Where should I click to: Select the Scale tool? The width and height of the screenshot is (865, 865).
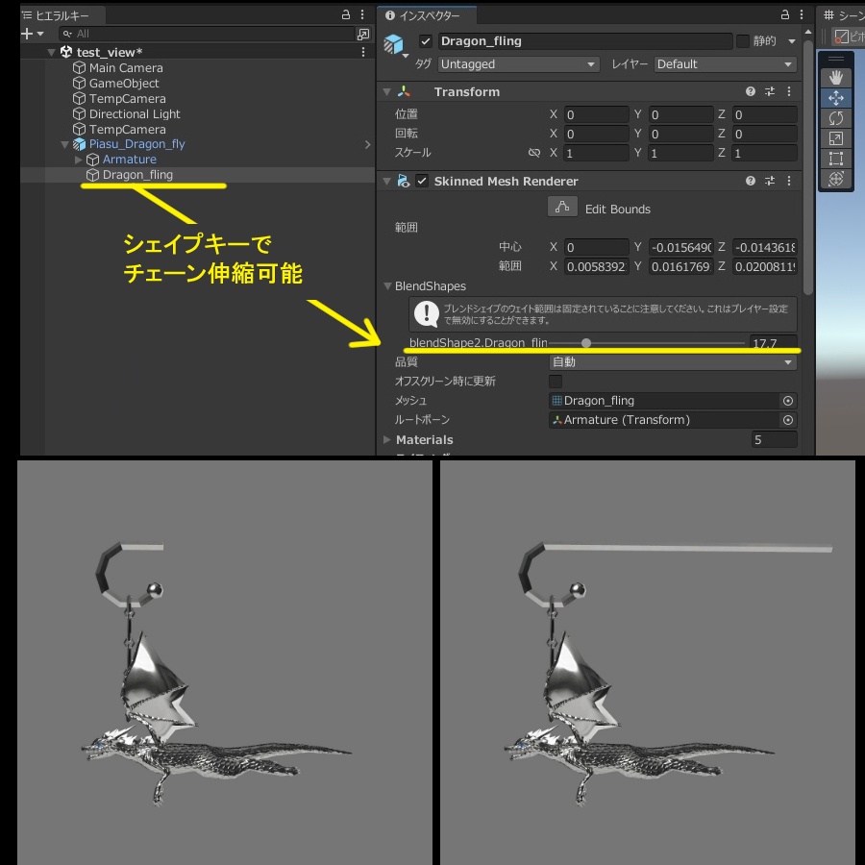836,138
